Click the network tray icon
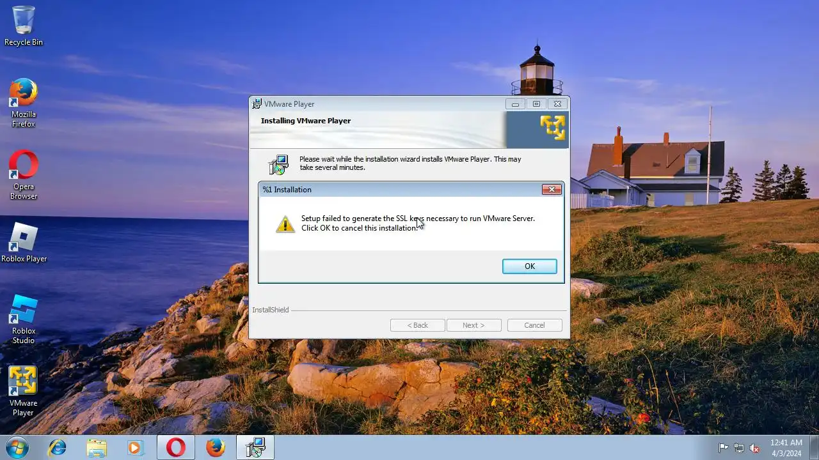The width and height of the screenshot is (819, 460). [x=739, y=448]
